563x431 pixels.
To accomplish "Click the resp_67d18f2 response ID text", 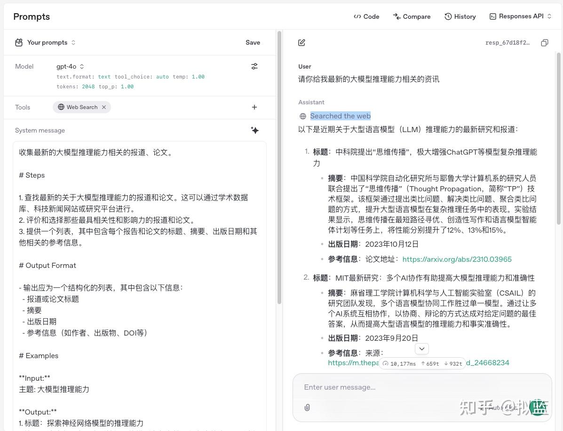I will tap(507, 43).
